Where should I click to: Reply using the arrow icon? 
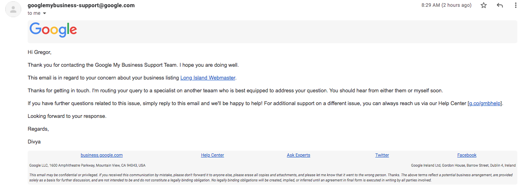(x=500, y=6)
